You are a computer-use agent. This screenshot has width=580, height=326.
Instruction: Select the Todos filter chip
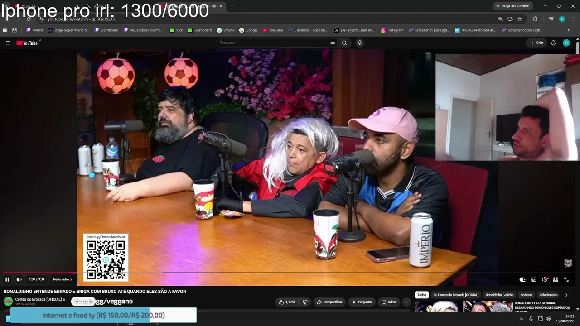click(x=422, y=295)
